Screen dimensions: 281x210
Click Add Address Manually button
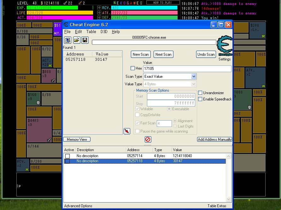(x=214, y=139)
